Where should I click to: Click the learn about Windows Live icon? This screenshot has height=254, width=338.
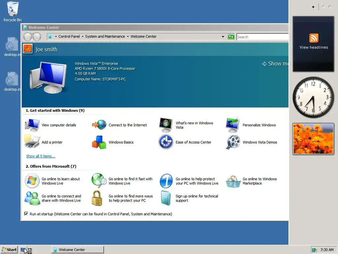pos(32,181)
